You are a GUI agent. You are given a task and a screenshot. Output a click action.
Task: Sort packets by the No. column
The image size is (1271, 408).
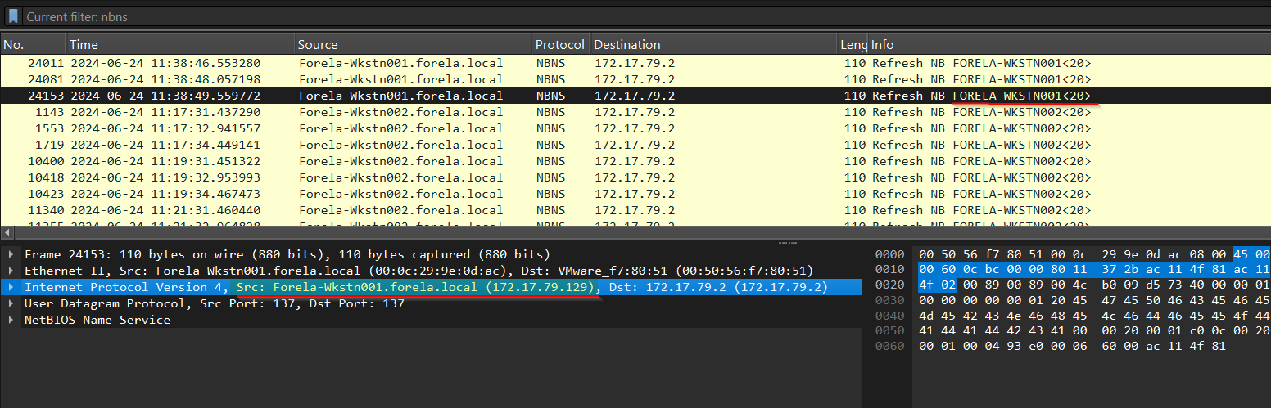point(33,44)
